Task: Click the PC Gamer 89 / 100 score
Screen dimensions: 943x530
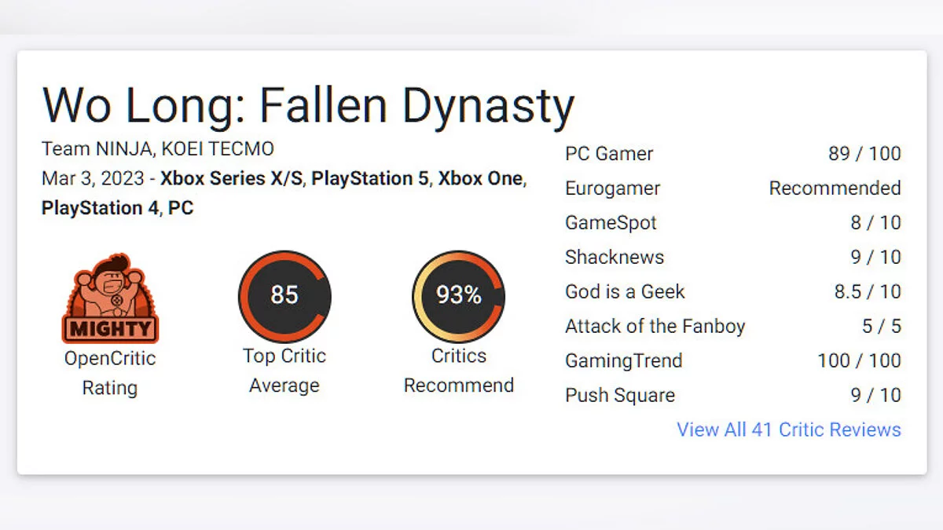Action: 864,154
